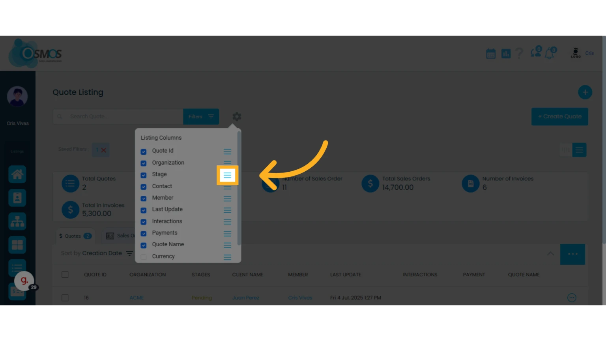
Task: Open the Filters dropdown button
Action: click(x=201, y=117)
